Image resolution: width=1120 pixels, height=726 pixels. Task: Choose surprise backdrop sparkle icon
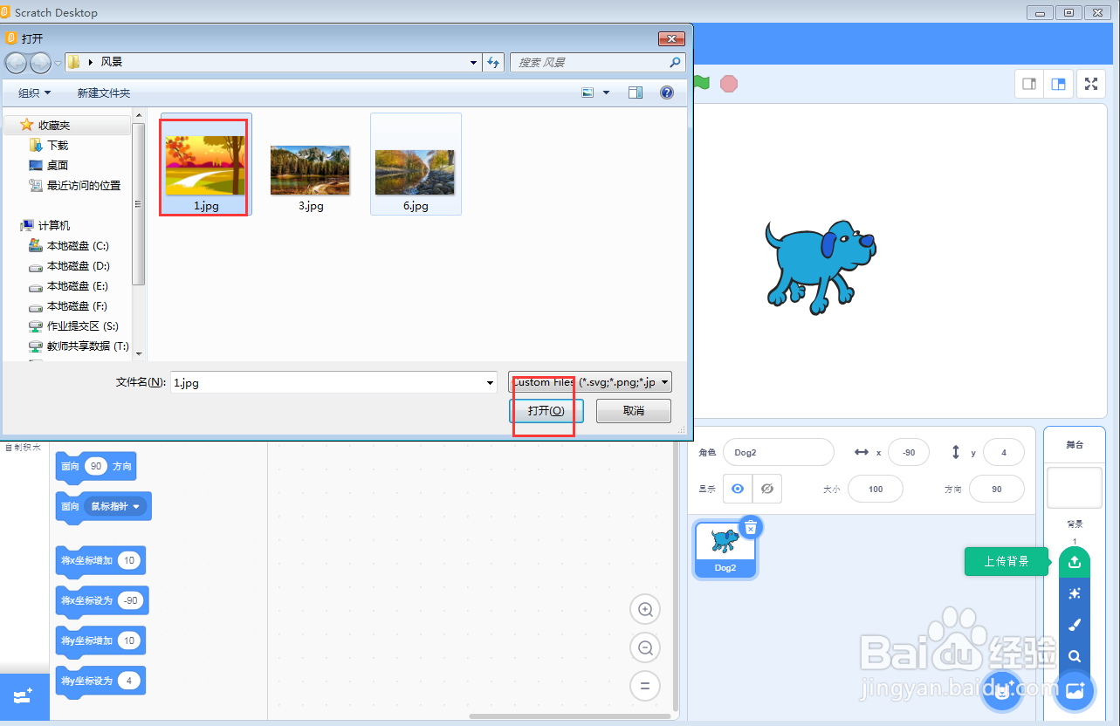1075,593
